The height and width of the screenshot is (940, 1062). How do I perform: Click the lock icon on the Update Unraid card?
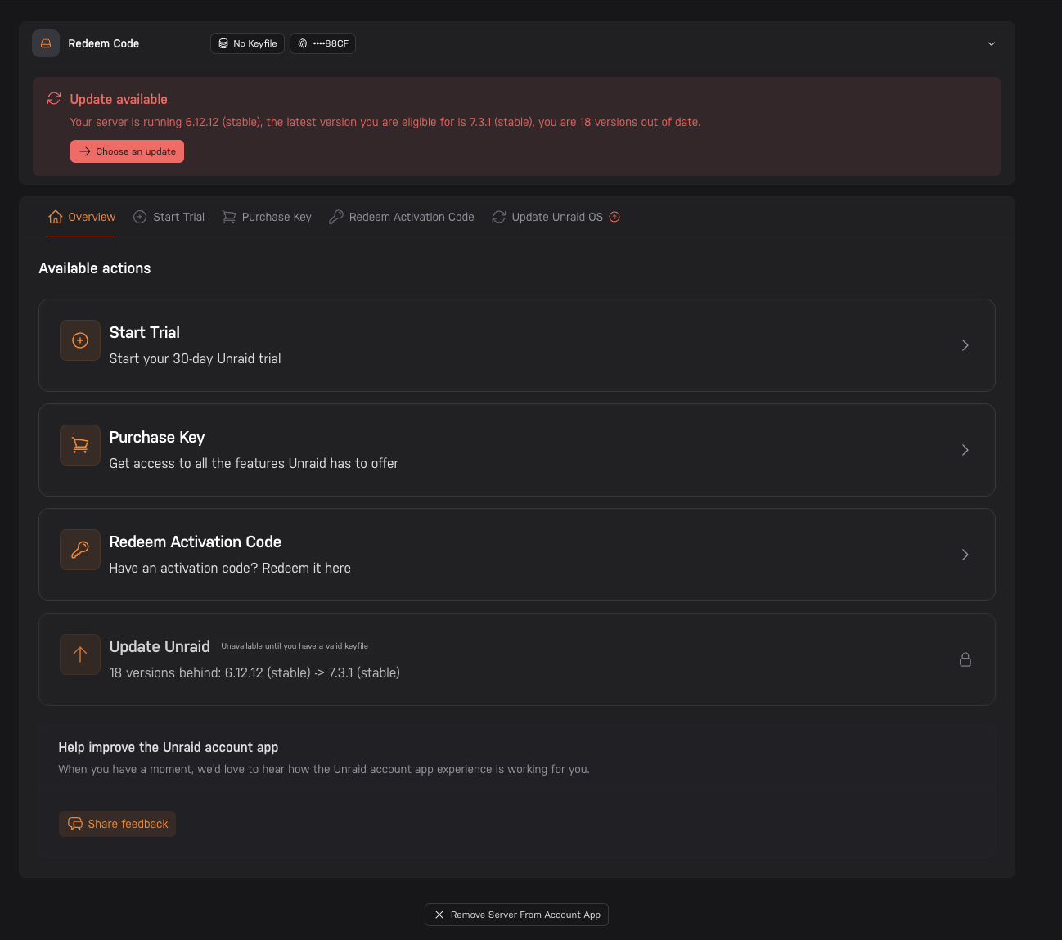(965, 659)
